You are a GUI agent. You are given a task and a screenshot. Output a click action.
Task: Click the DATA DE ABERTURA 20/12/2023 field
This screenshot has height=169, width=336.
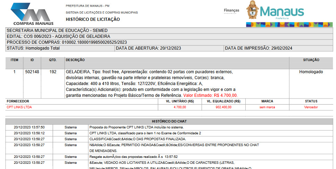[148, 48]
